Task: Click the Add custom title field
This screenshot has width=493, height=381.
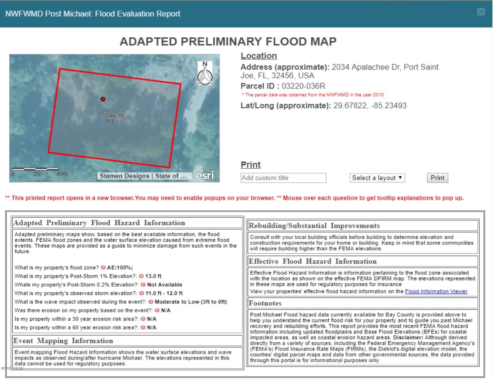Action: coord(283,178)
